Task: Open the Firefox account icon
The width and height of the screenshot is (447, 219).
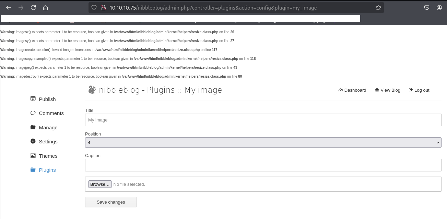Action: [x=439, y=8]
